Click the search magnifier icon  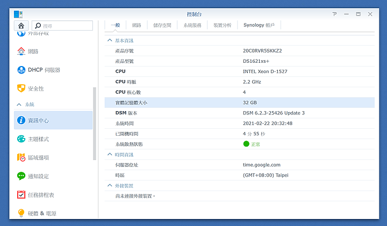[x=38, y=26]
